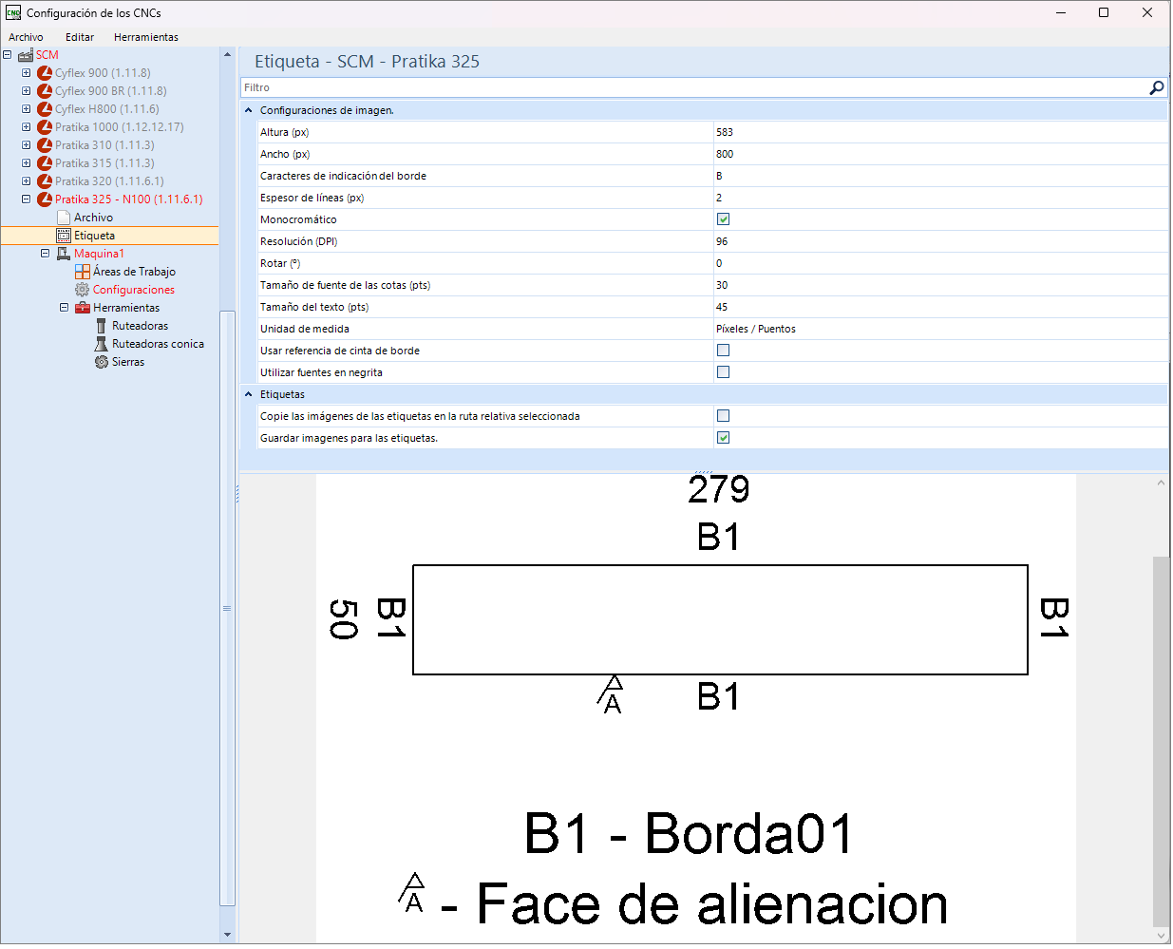Click preview pane scroll down arrow
The image size is (1173, 949).
pos(1161,936)
